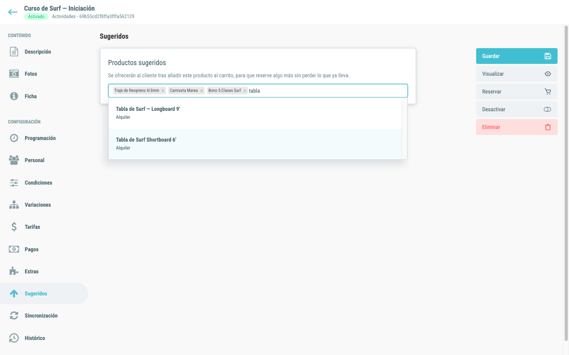
Task: Click the shopping cart icon
Action: (x=548, y=92)
